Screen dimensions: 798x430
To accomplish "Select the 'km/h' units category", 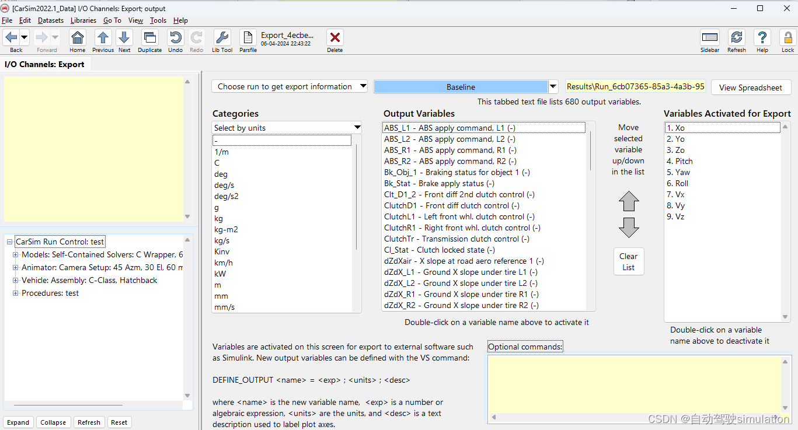I will (224, 263).
